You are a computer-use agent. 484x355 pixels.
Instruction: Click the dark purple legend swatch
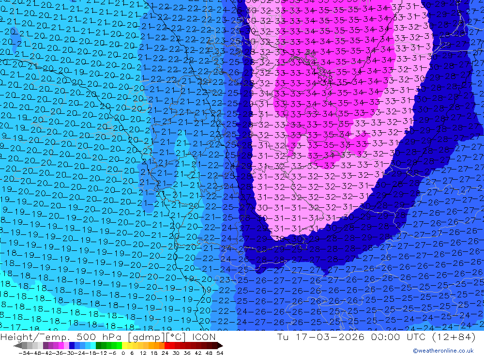coord(45,345)
